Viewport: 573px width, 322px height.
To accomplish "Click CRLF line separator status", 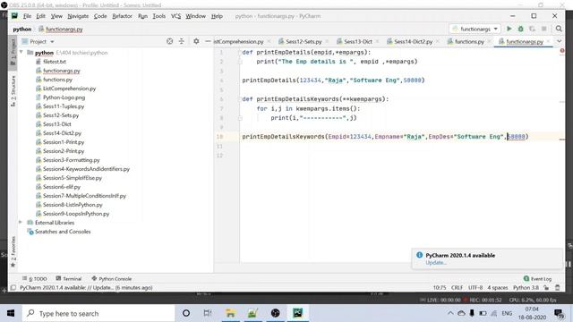I will click(x=457, y=288).
